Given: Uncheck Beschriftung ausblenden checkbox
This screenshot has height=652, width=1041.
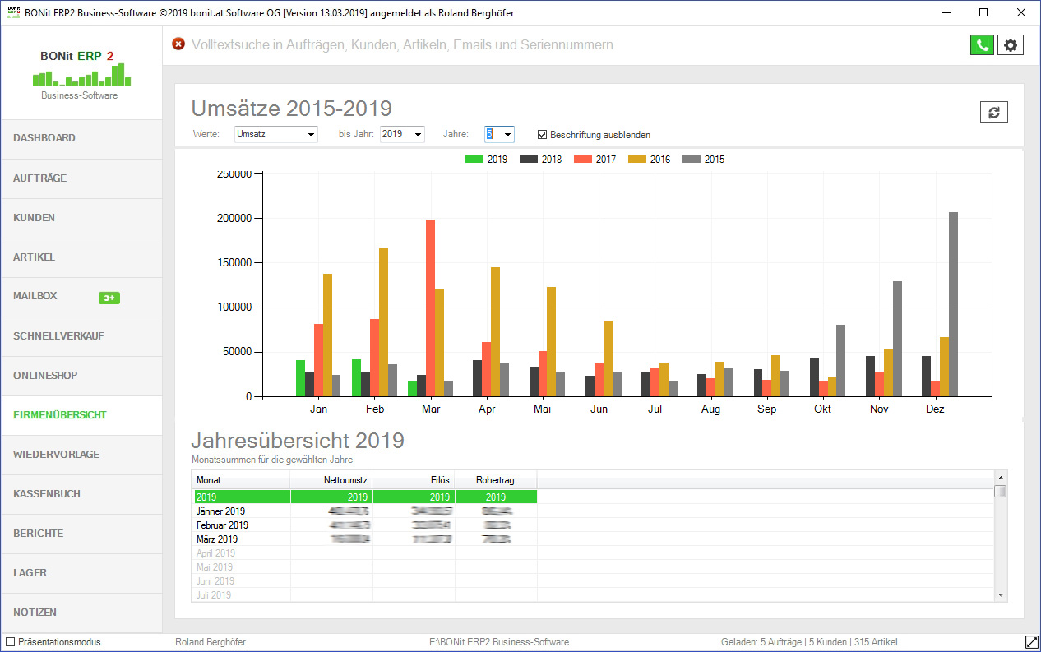Looking at the screenshot, I should (542, 135).
